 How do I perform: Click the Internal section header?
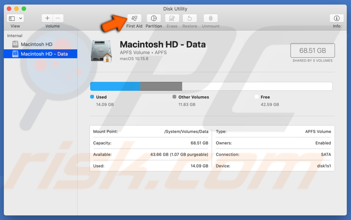pyautogui.click(x=15, y=36)
